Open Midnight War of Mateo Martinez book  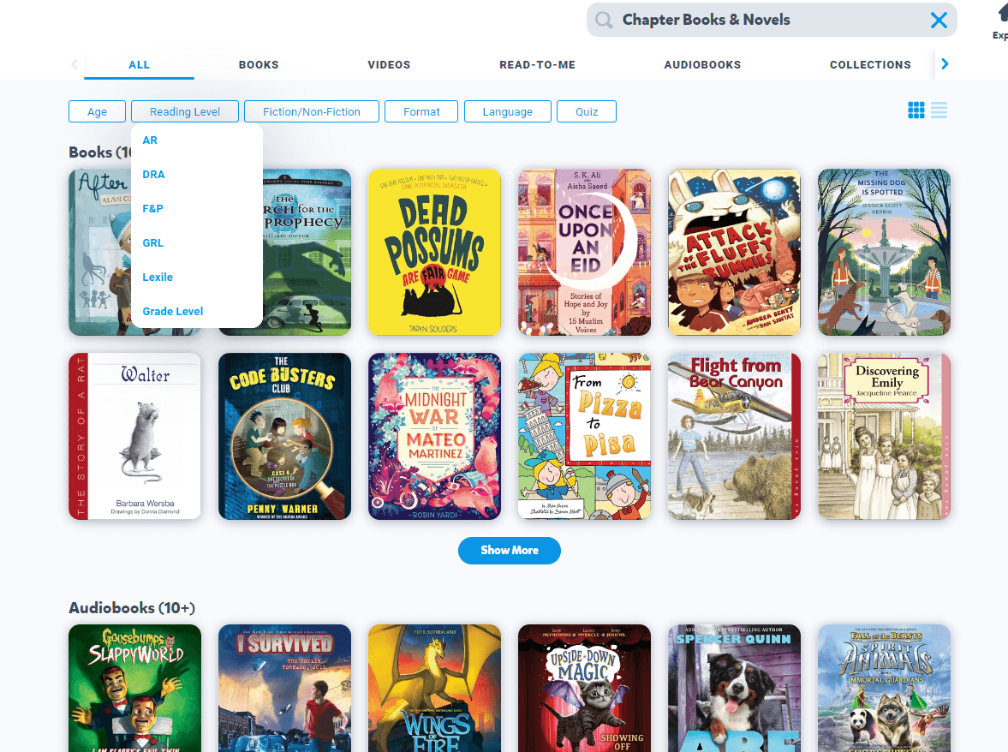[434, 436]
